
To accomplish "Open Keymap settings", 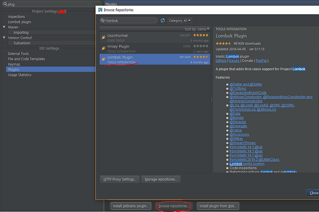I will pyautogui.click(x=14, y=64).
